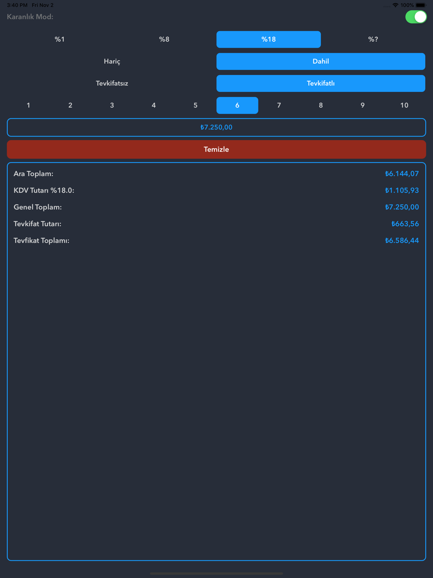Set tevkifat ratio to 4
The width and height of the screenshot is (433, 578).
tap(154, 105)
